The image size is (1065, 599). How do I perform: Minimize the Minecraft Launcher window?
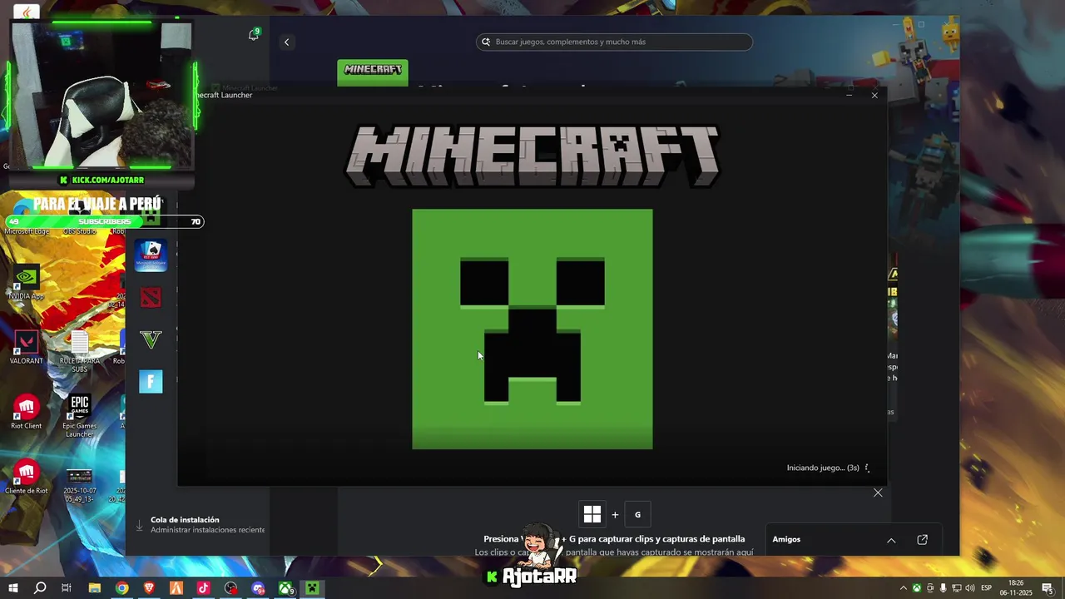click(x=849, y=95)
